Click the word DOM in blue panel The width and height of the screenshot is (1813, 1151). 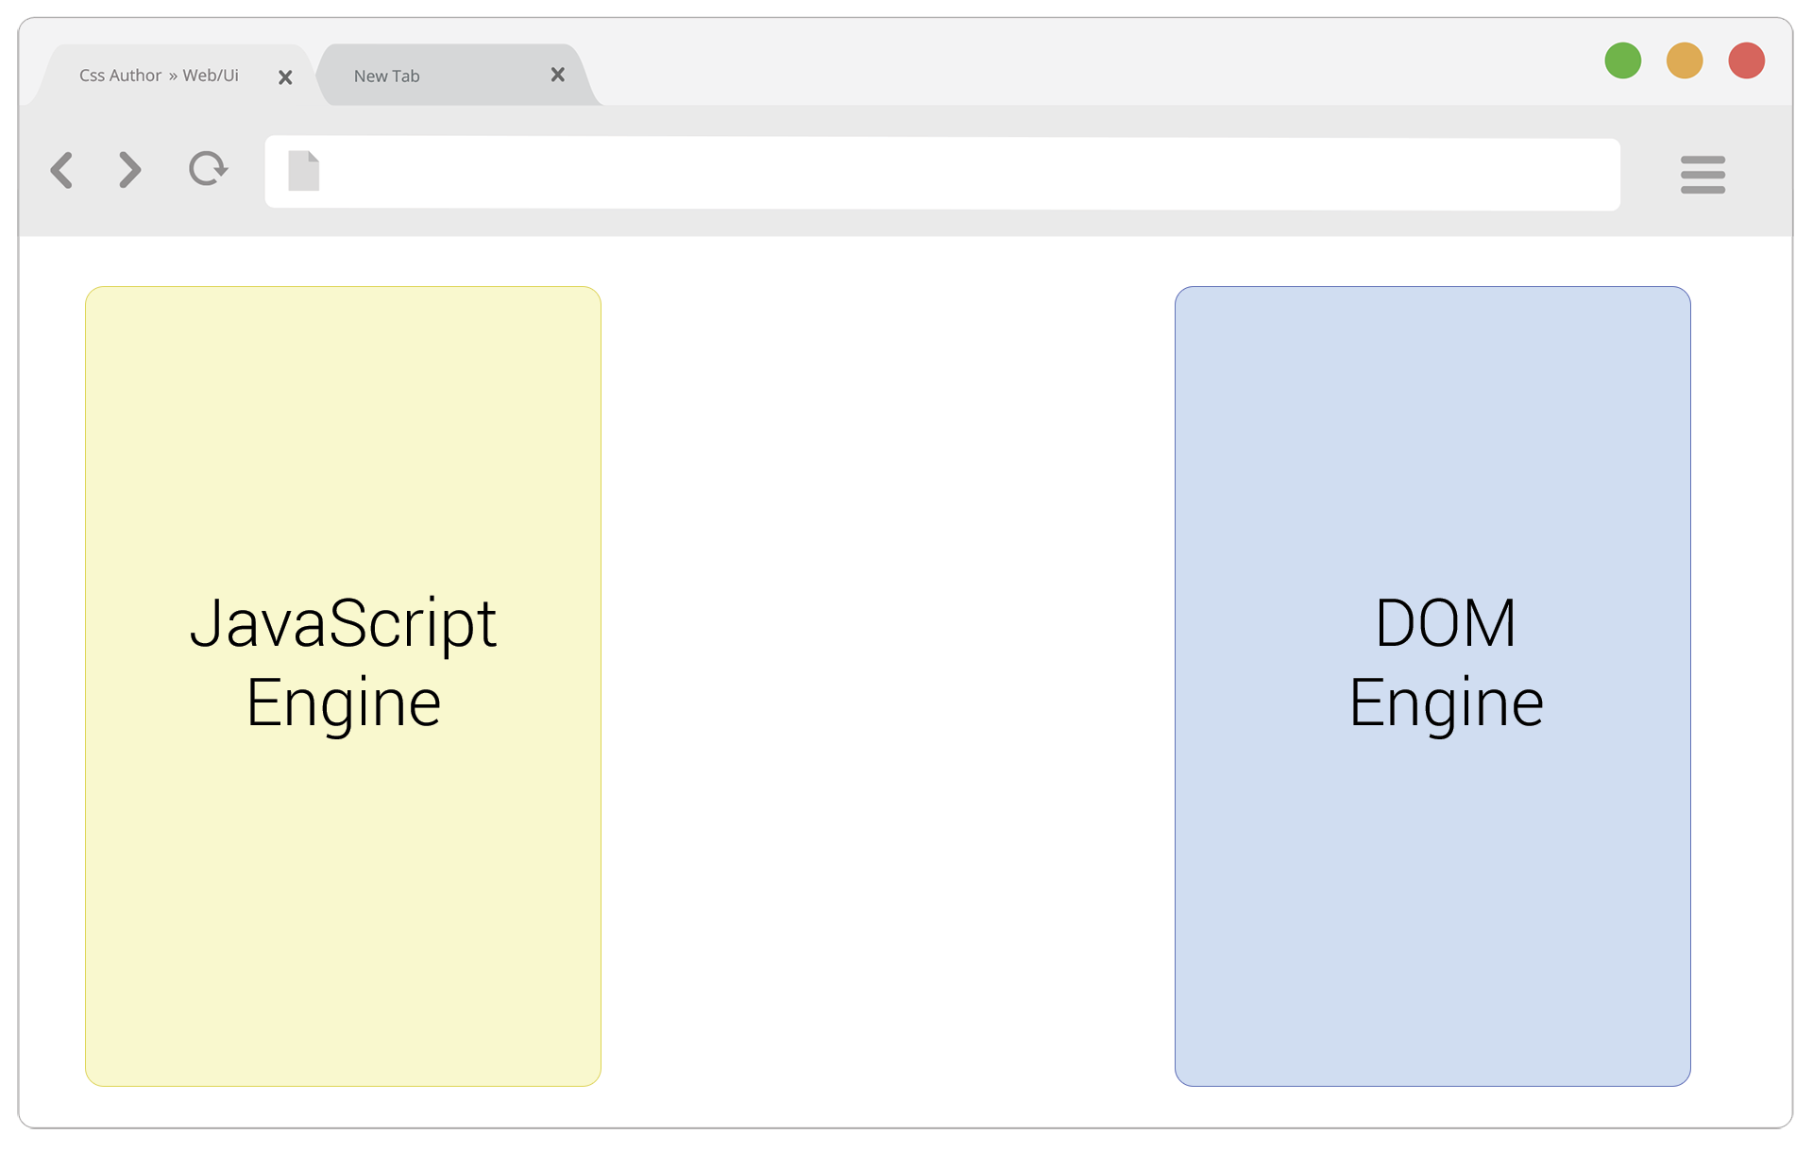[1445, 624]
